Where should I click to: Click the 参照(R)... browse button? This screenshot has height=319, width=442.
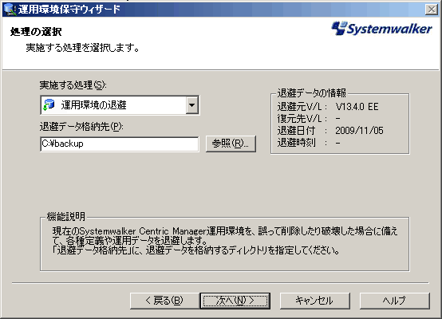[x=231, y=144]
